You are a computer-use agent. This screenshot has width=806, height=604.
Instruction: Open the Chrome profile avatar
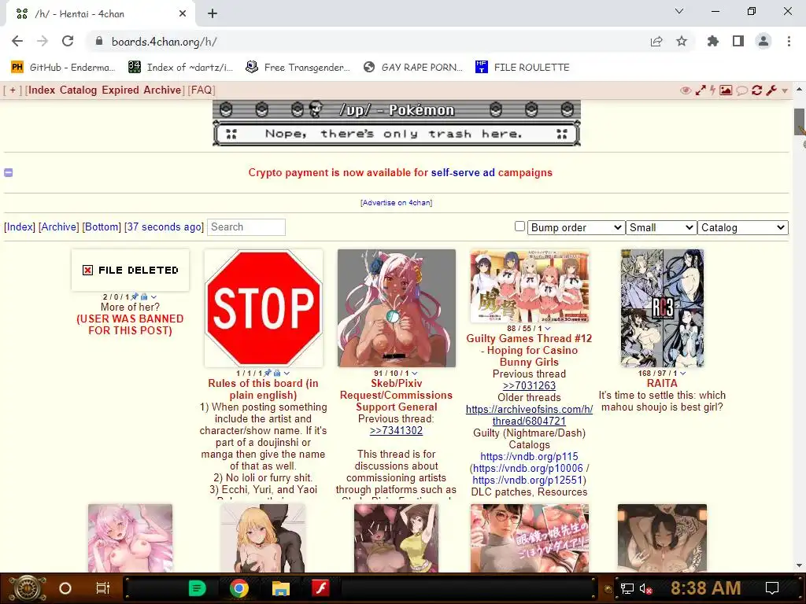point(763,41)
